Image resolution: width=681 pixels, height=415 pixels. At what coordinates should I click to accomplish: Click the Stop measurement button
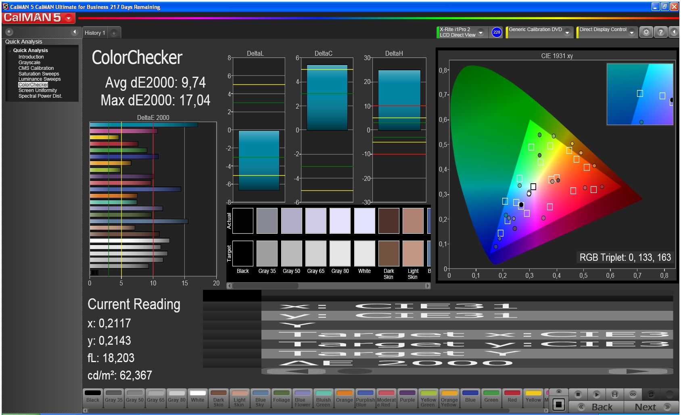(x=578, y=394)
